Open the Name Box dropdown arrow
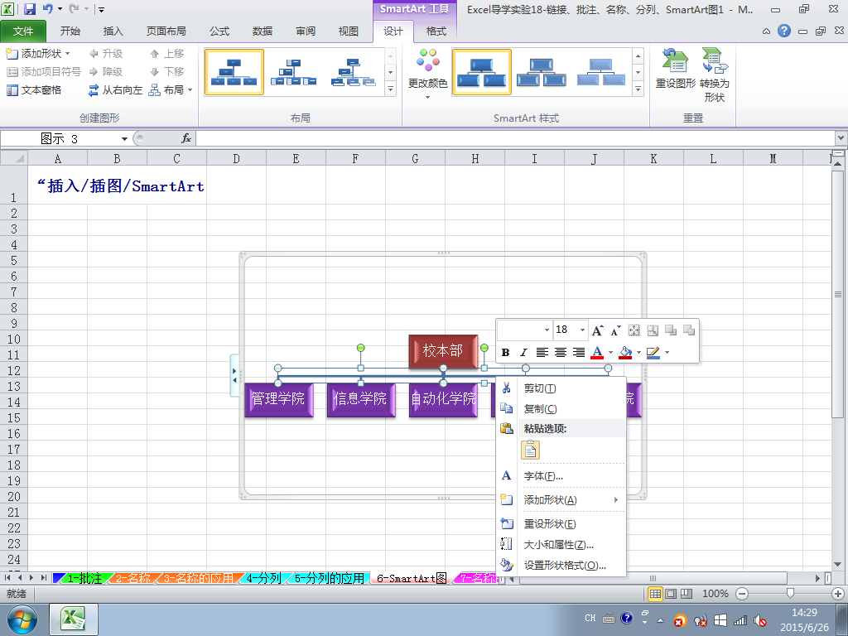The height and width of the screenshot is (636, 848). click(124, 139)
